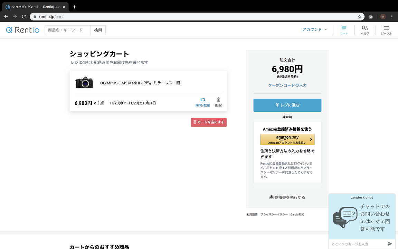Screen dimensions: 398x249
Task: Select the ショッピングカート browser tab
Action: point(35,7)
